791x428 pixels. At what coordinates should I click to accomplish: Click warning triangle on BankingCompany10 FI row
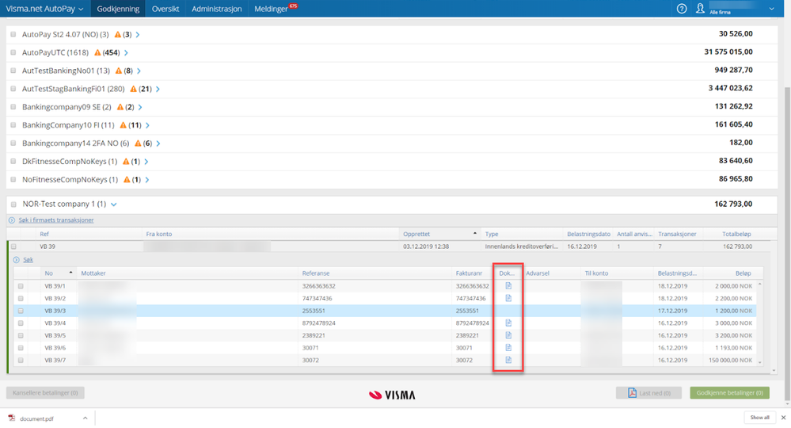click(x=123, y=125)
